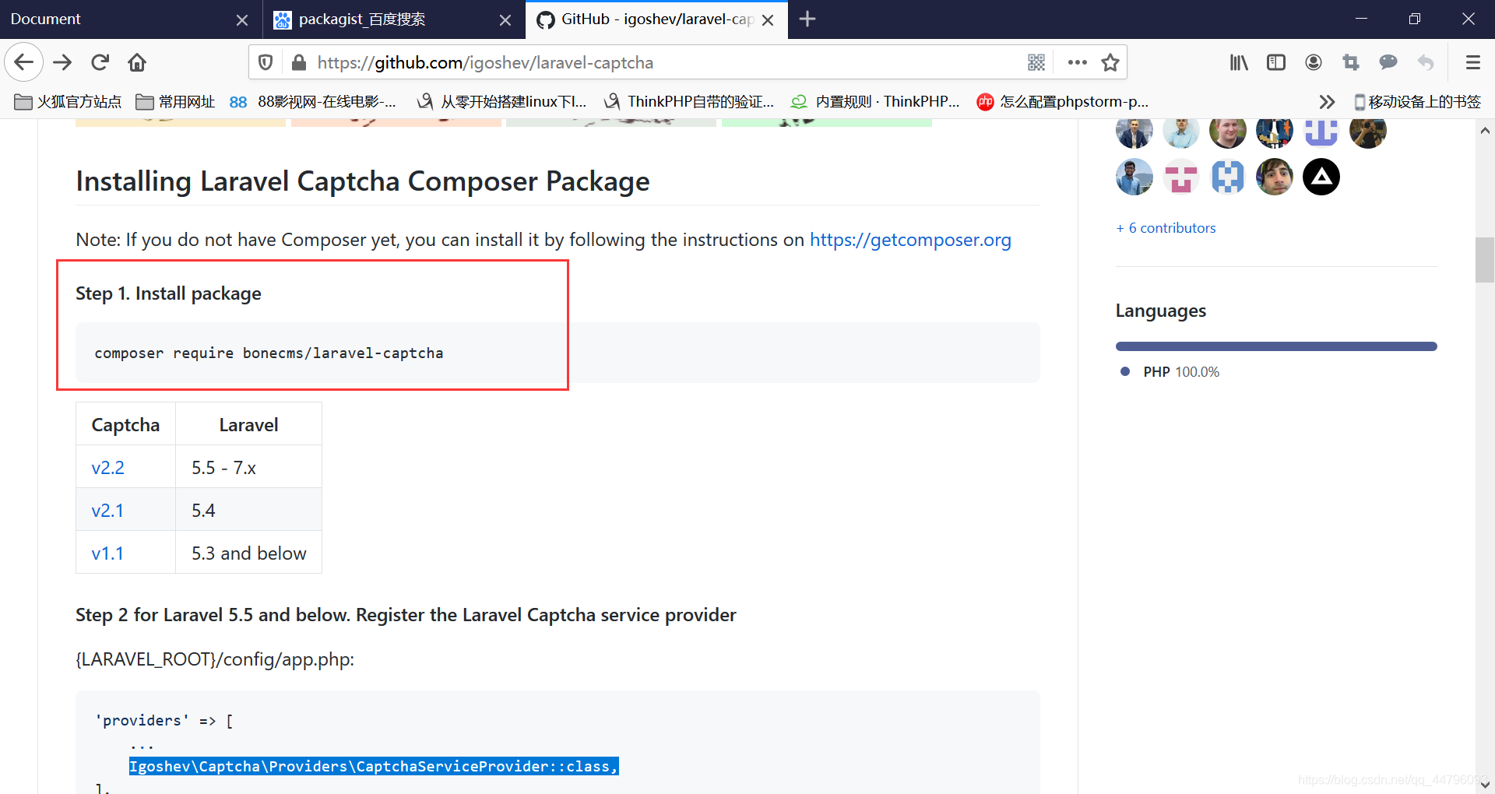Open the 从零开始搭建linux bookmark
The image size is (1495, 794).
coord(501,102)
